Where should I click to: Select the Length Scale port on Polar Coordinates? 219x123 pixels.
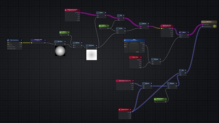[x=8, y=49]
